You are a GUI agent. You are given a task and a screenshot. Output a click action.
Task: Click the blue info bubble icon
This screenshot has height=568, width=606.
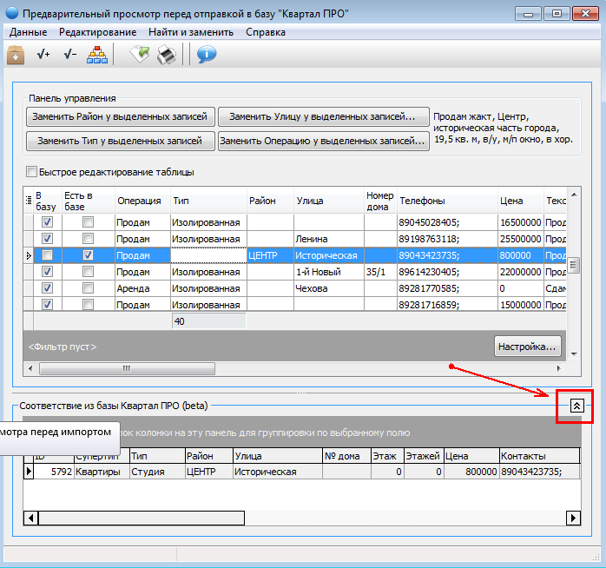pos(206,55)
